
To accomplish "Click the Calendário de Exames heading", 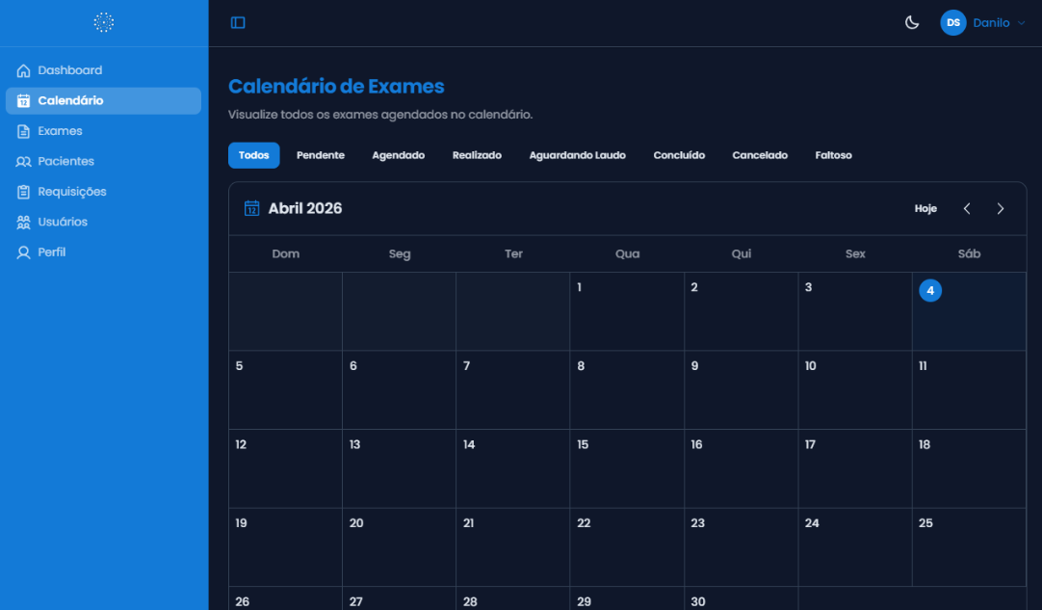I will (336, 87).
